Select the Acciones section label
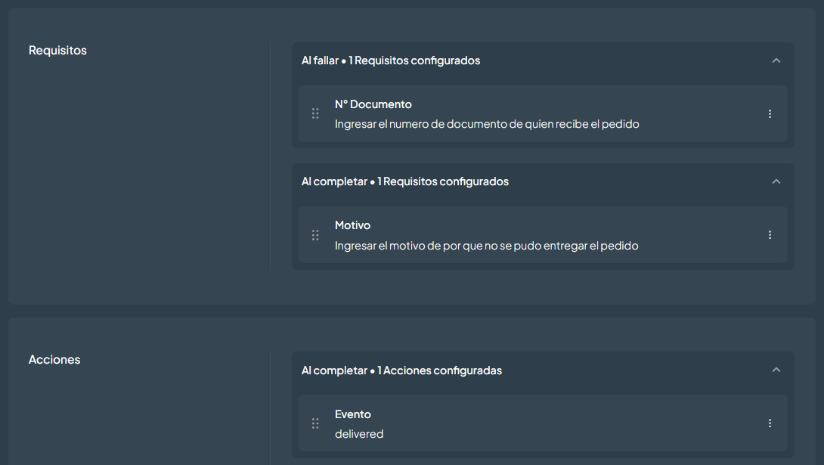Image resolution: width=824 pixels, height=465 pixels. pos(54,359)
